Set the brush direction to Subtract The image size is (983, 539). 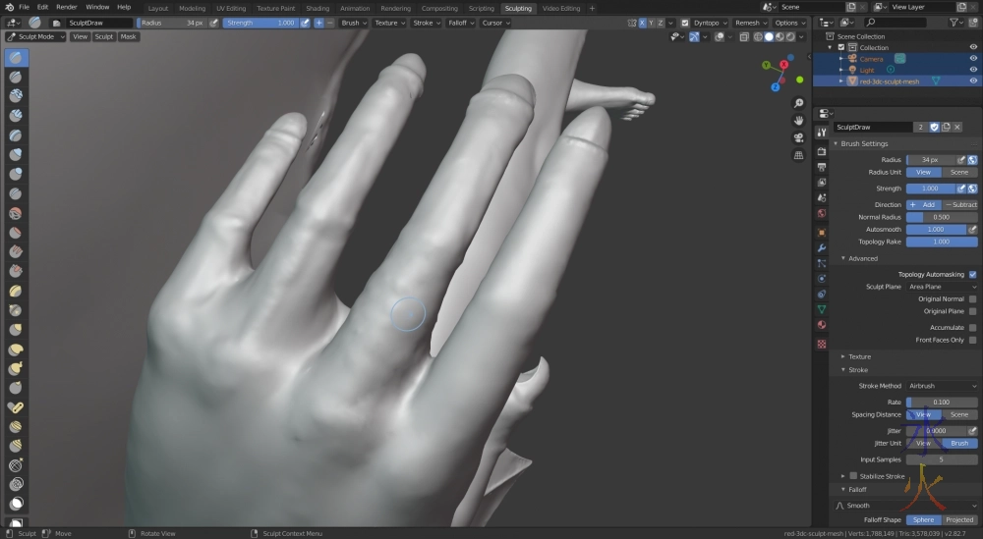(x=960, y=204)
